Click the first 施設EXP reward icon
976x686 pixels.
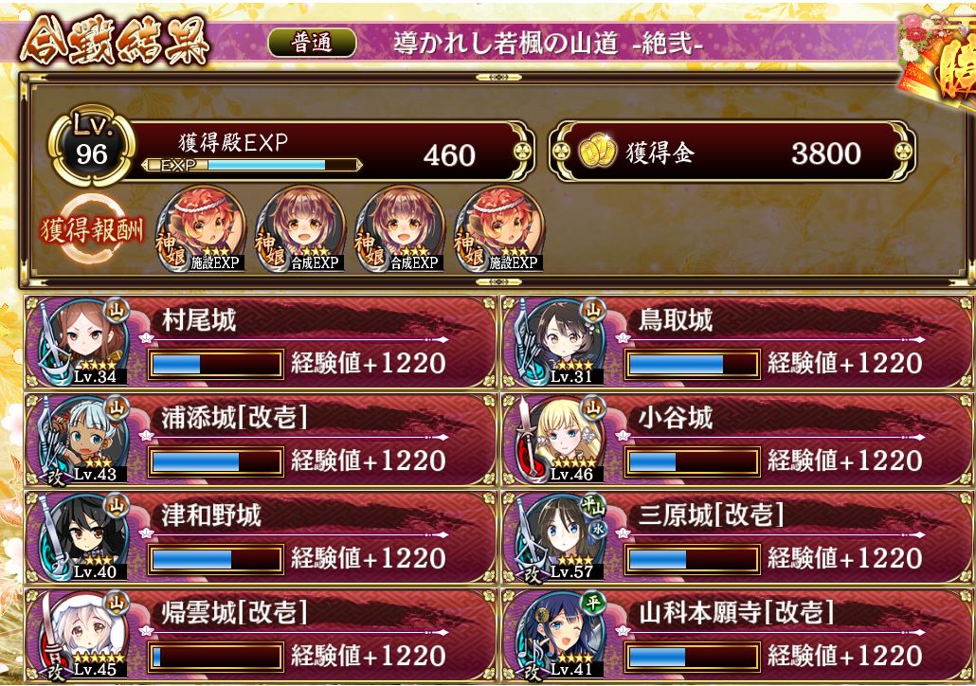(201, 229)
